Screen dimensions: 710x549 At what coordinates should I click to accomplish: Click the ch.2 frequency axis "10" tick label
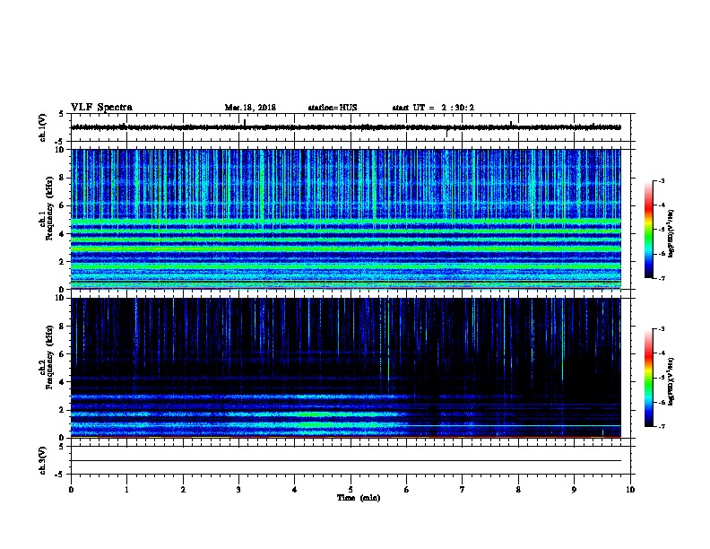point(61,298)
